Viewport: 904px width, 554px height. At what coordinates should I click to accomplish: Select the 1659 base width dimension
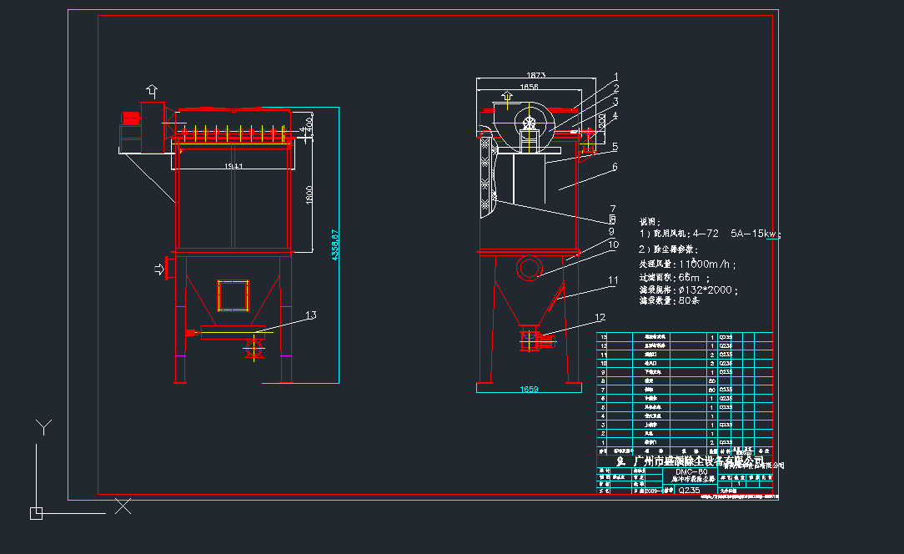point(529,389)
